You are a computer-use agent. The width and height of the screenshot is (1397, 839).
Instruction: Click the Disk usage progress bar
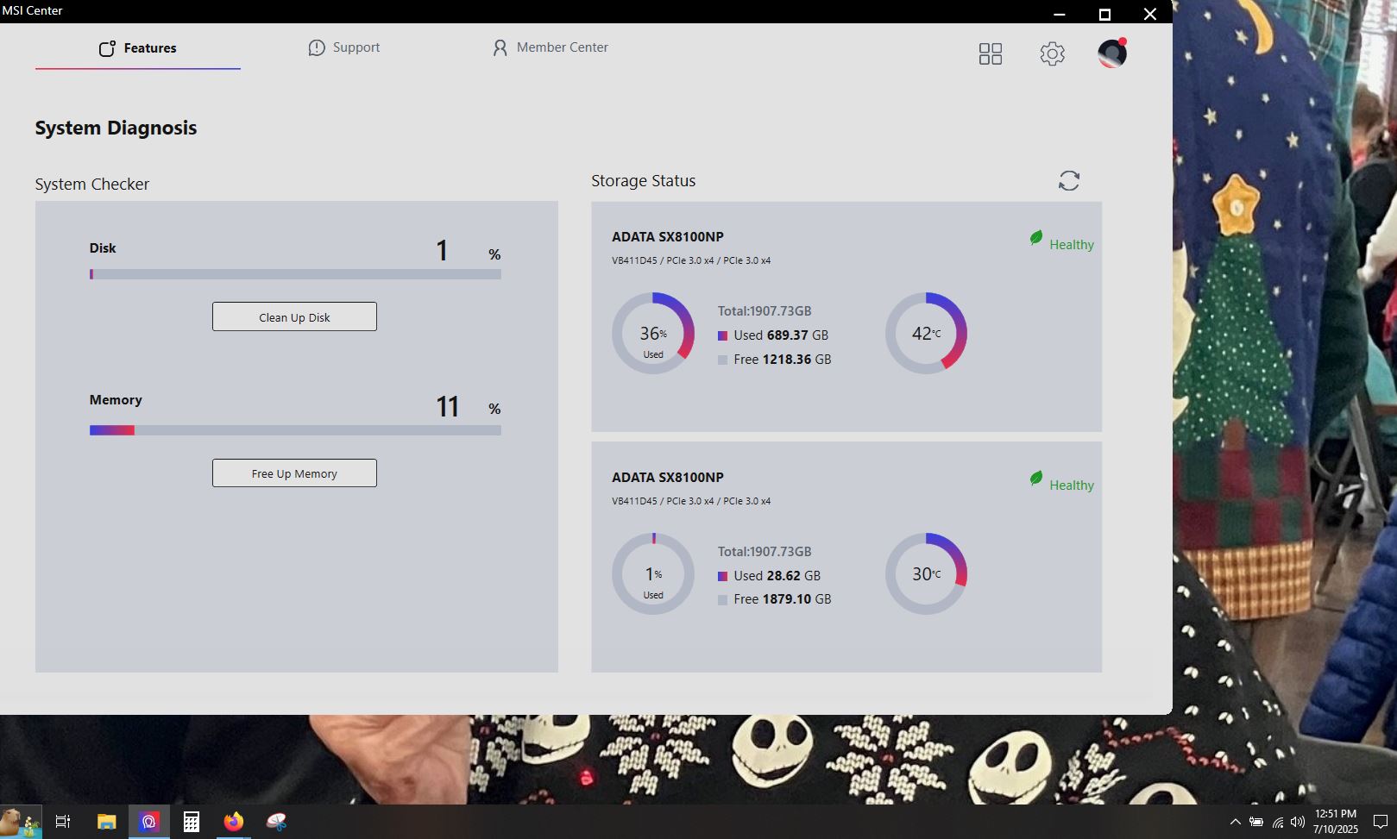pos(295,274)
